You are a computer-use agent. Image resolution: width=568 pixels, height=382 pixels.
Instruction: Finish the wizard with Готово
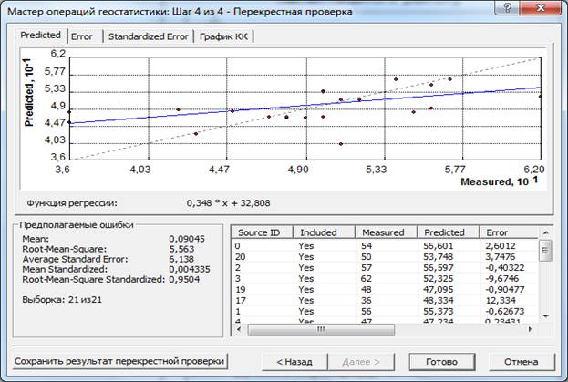pos(441,361)
